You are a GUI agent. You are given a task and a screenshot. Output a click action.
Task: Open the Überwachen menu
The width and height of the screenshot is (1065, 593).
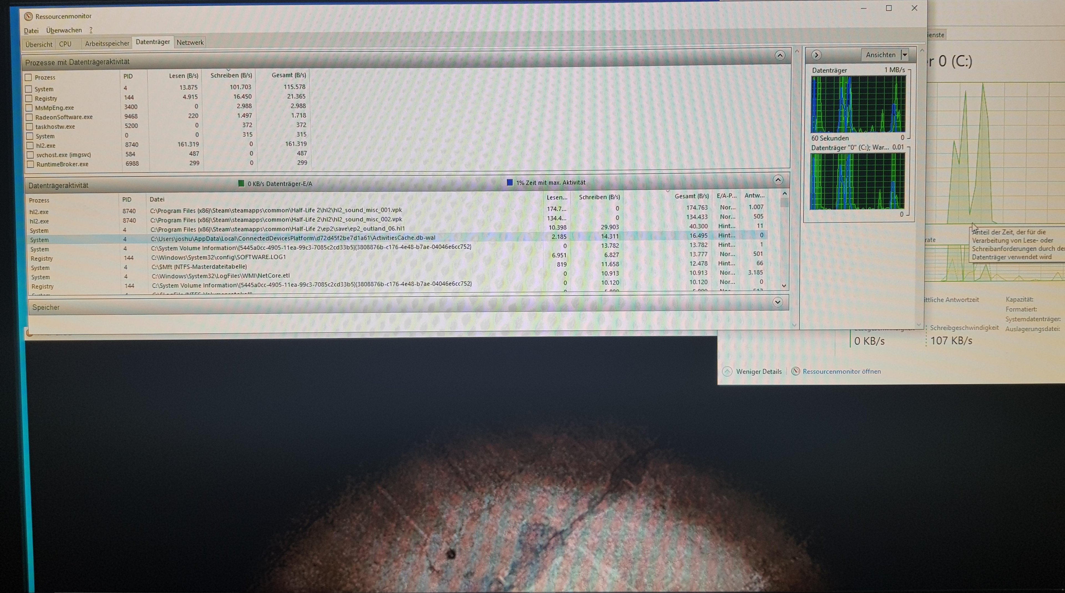64,30
